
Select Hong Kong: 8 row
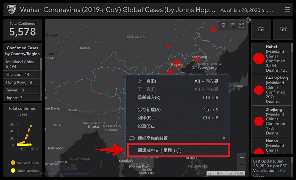click(x=21, y=82)
